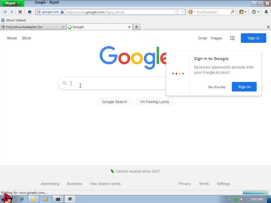Go back with the back arrow button
Screen dimensions: 271x203
5,12
